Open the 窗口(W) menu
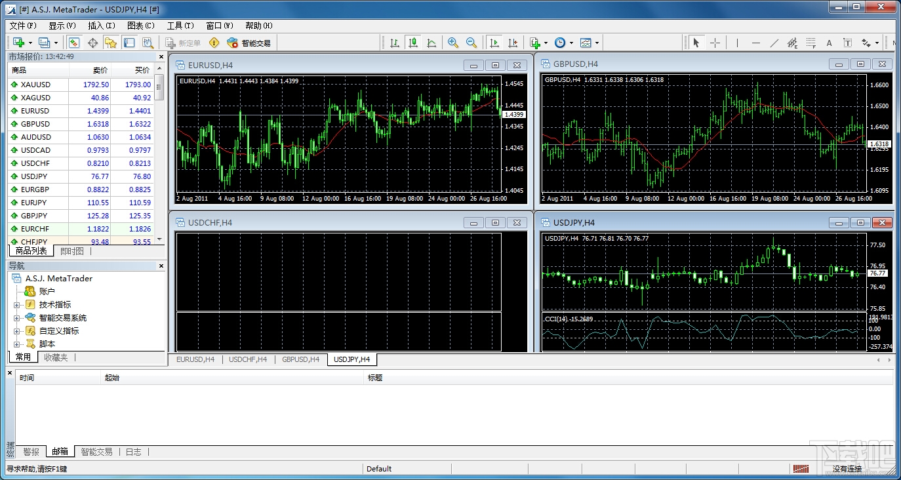The image size is (901, 480). pos(220,26)
